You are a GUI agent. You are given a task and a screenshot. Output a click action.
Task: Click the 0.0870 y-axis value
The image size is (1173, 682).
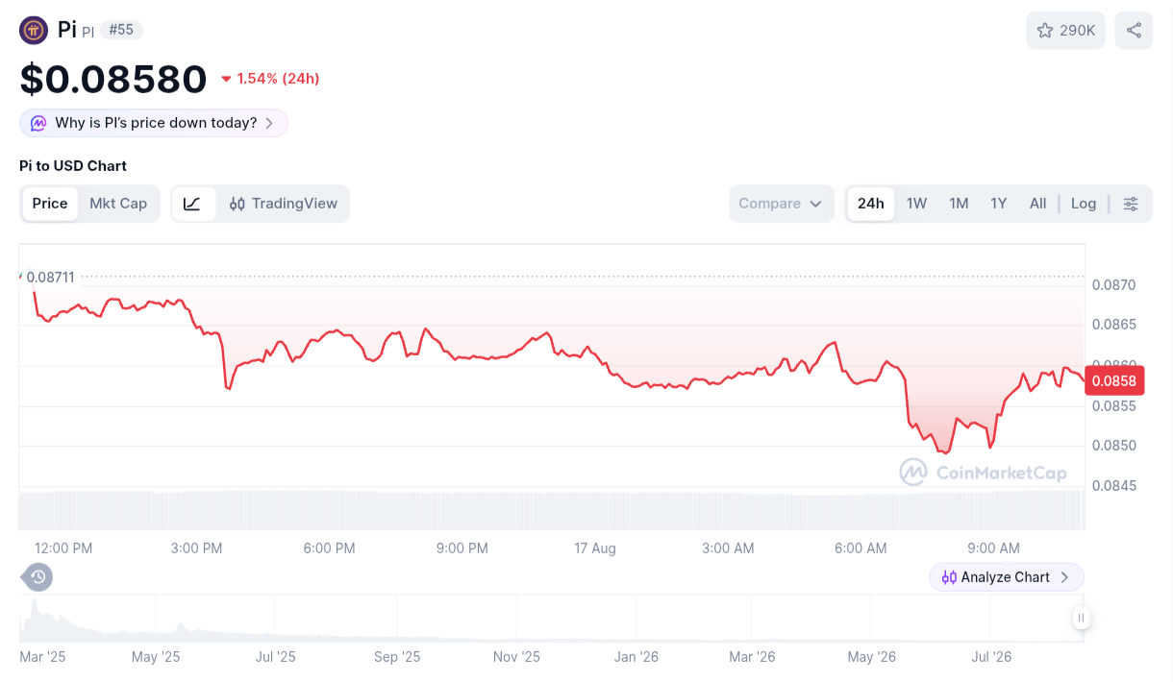click(1113, 285)
